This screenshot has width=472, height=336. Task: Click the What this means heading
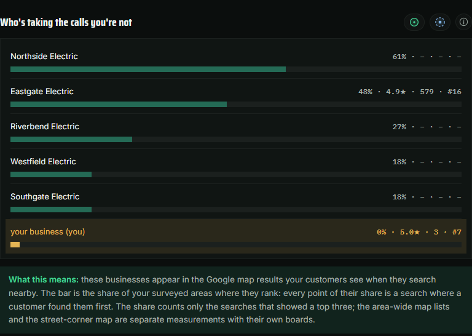point(44,279)
